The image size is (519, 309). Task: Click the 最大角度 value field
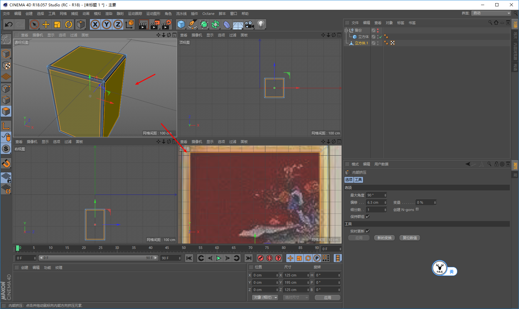click(376, 195)
